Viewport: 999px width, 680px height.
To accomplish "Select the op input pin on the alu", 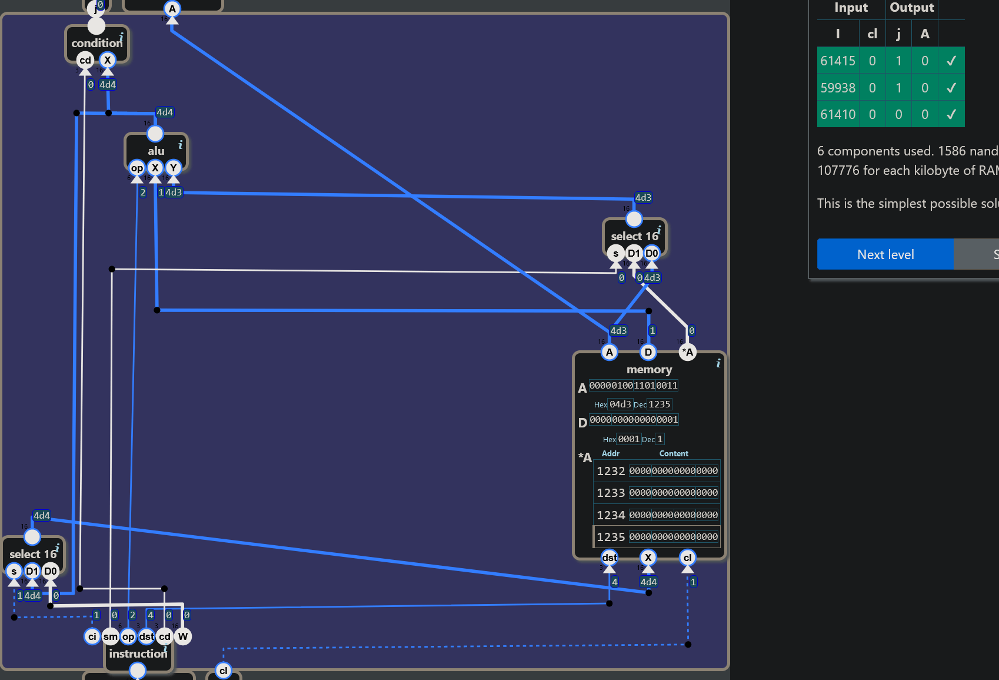I will pos(137,168).
